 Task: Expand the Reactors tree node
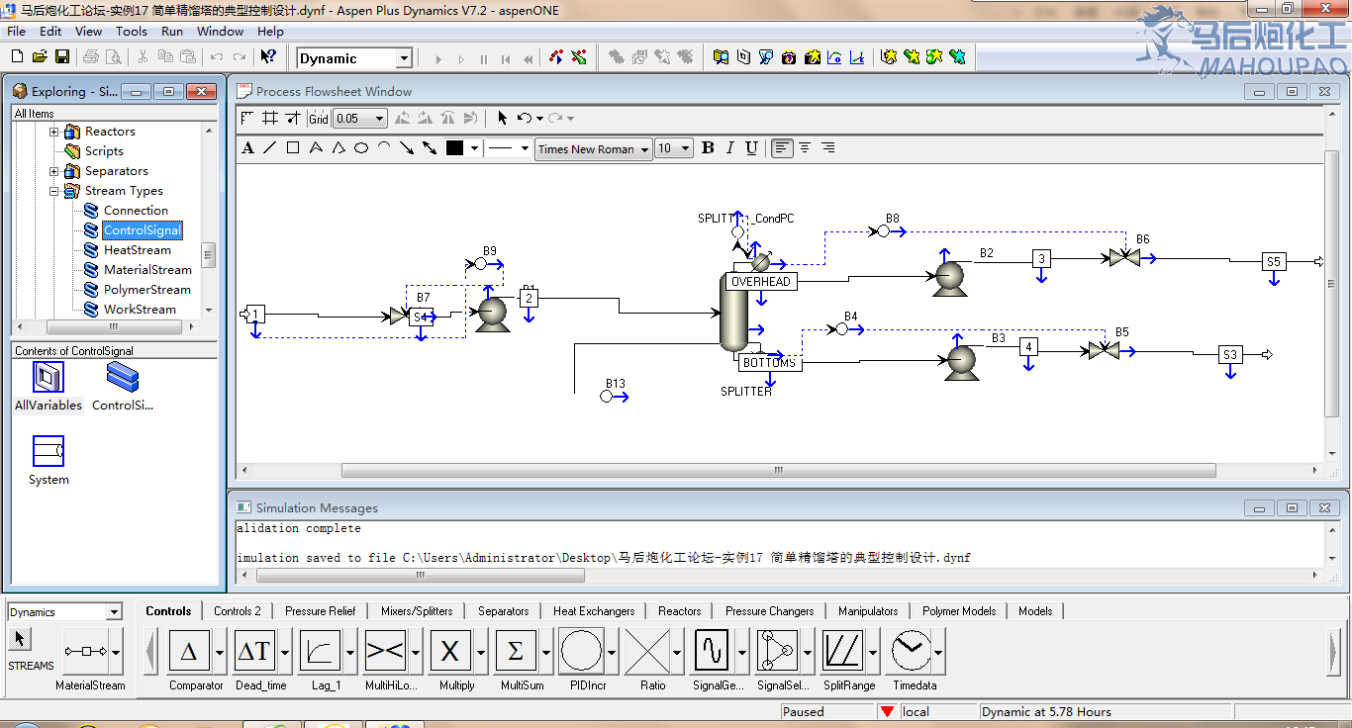tap(54, 132)
